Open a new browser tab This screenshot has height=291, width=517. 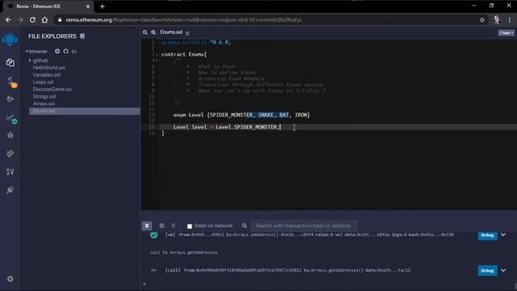click(103, 6)
